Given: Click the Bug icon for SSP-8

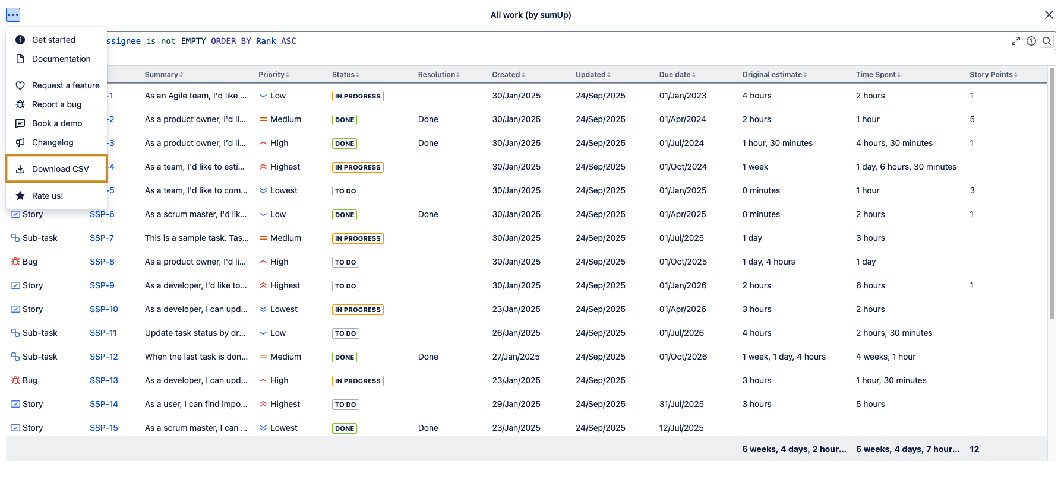Looking at the screenshot, I should tap(15, 262).
